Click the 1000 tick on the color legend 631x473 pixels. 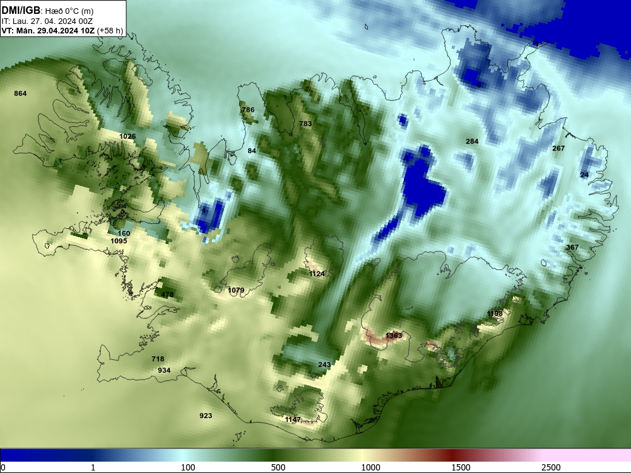click(x=370, y=467)
